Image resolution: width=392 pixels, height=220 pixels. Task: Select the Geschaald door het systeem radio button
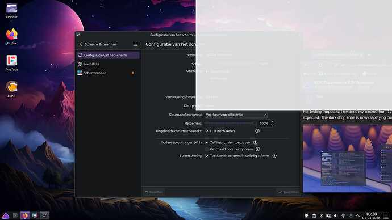click(207, 149)
